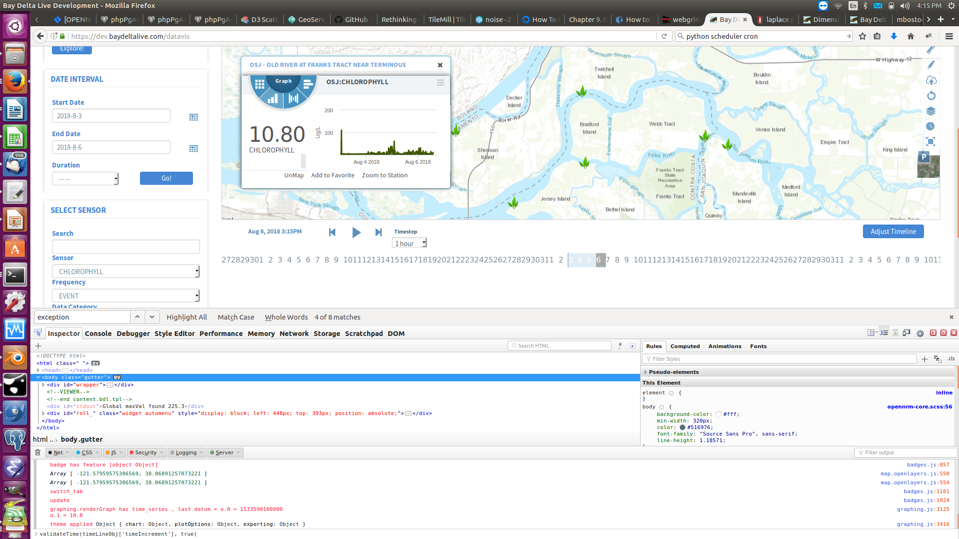Add new CSS rule with plus icon
Image resolution: width=959 pixels, height=539 pixels.
[924, 359]
